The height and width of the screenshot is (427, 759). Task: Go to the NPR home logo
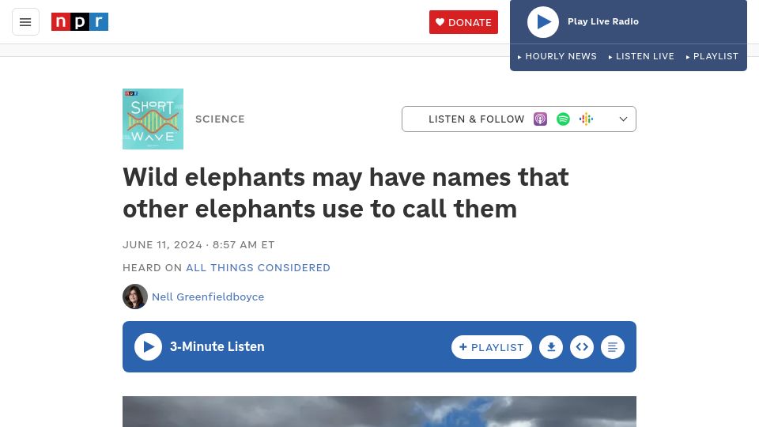80,22
